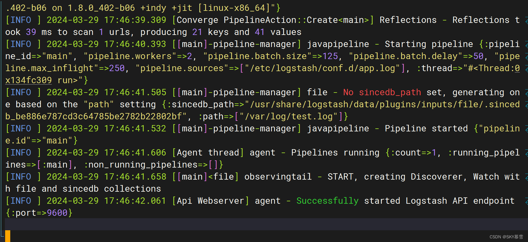Image resolution: width=528 pixels, height=242 pixels.
Task: Click the timestamp 17:46:41.606
Action: click(x=135, y=152)
